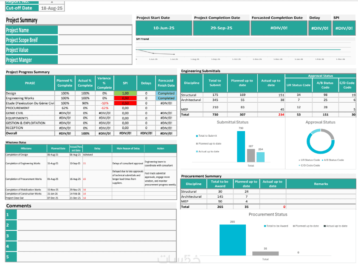
Task: Click the Planned up to date legend entry, Submittal chart
Action: tap(209, 143)
